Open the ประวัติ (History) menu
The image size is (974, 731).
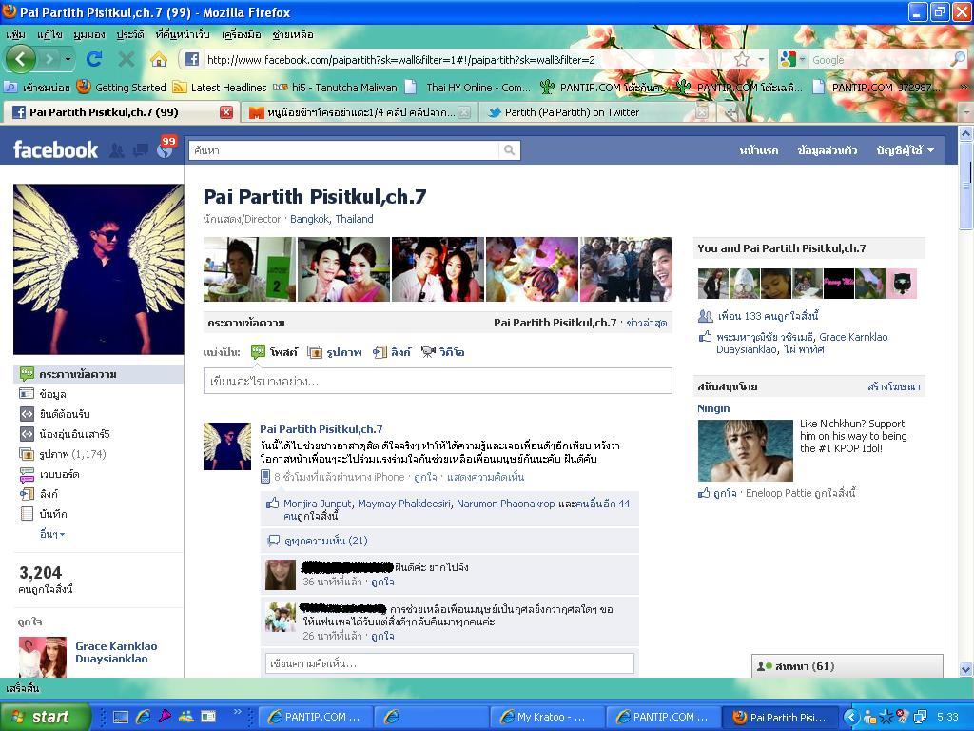(x=130, y=35)
